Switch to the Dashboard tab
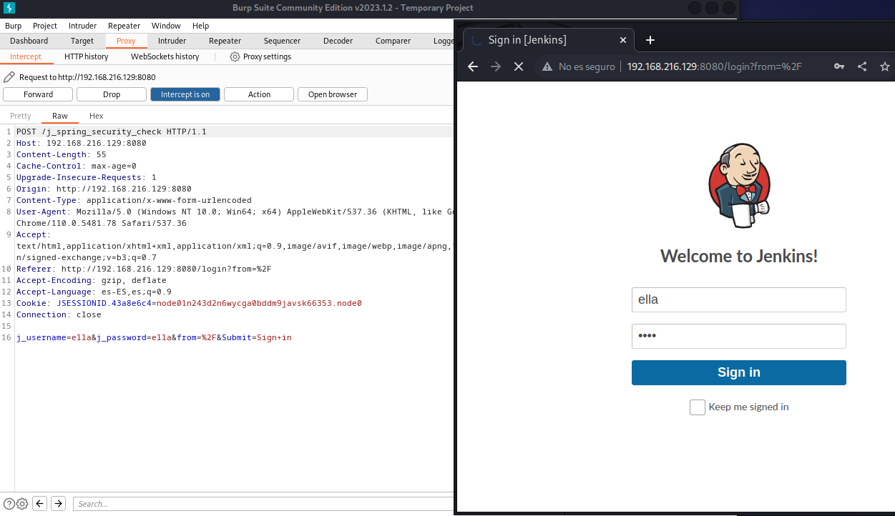This screenshot has width=895, height=516. pos(29,41)
